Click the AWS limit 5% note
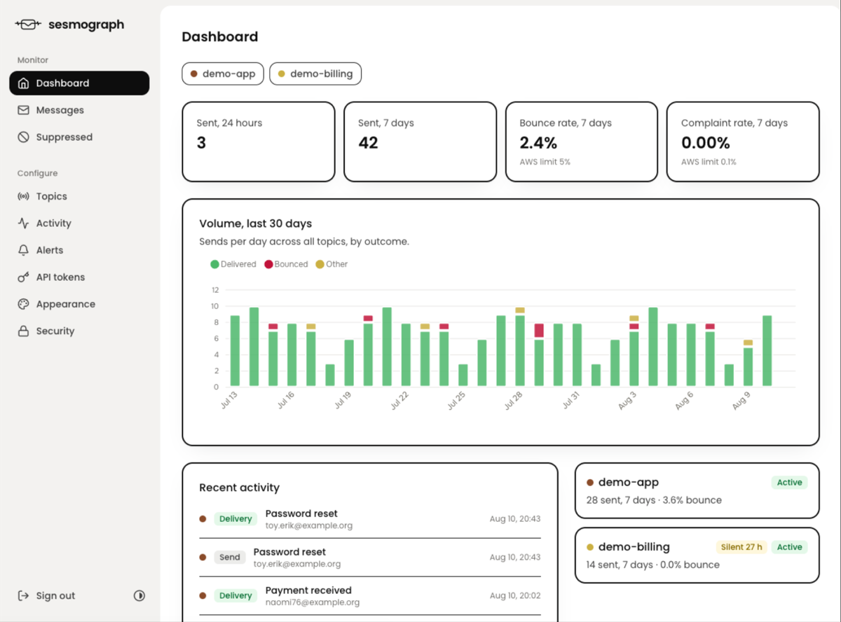This screenshot has height=622, width=841. pos(545,162)
